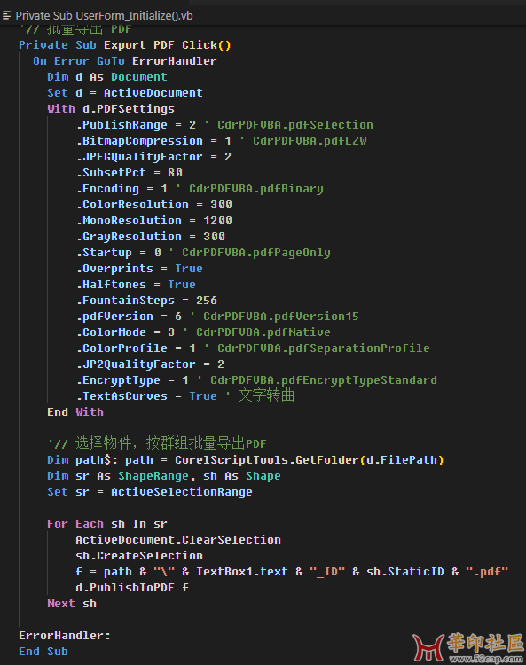Screen dimensions: 526x665
Task: Open the www.52cnp.com watermark link
Action: 487,659
